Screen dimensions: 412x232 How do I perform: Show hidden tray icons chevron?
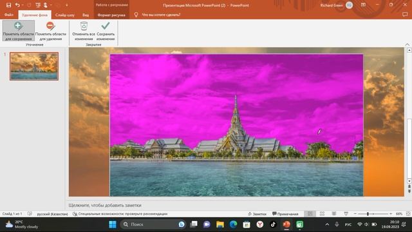coord(327,224)
